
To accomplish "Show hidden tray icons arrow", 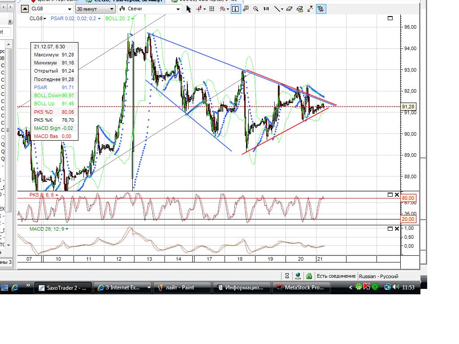I will pyautogui.click(x=351, y=288).
